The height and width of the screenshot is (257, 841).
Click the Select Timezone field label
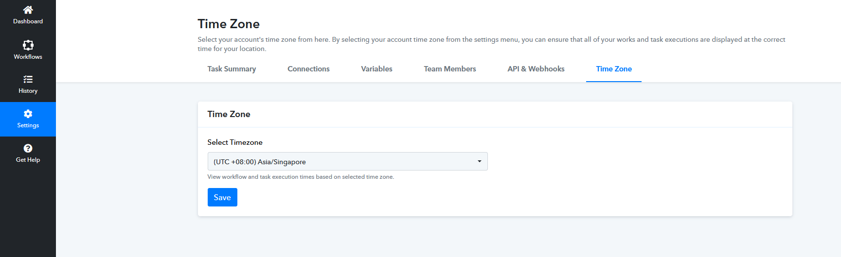point(235,142)
